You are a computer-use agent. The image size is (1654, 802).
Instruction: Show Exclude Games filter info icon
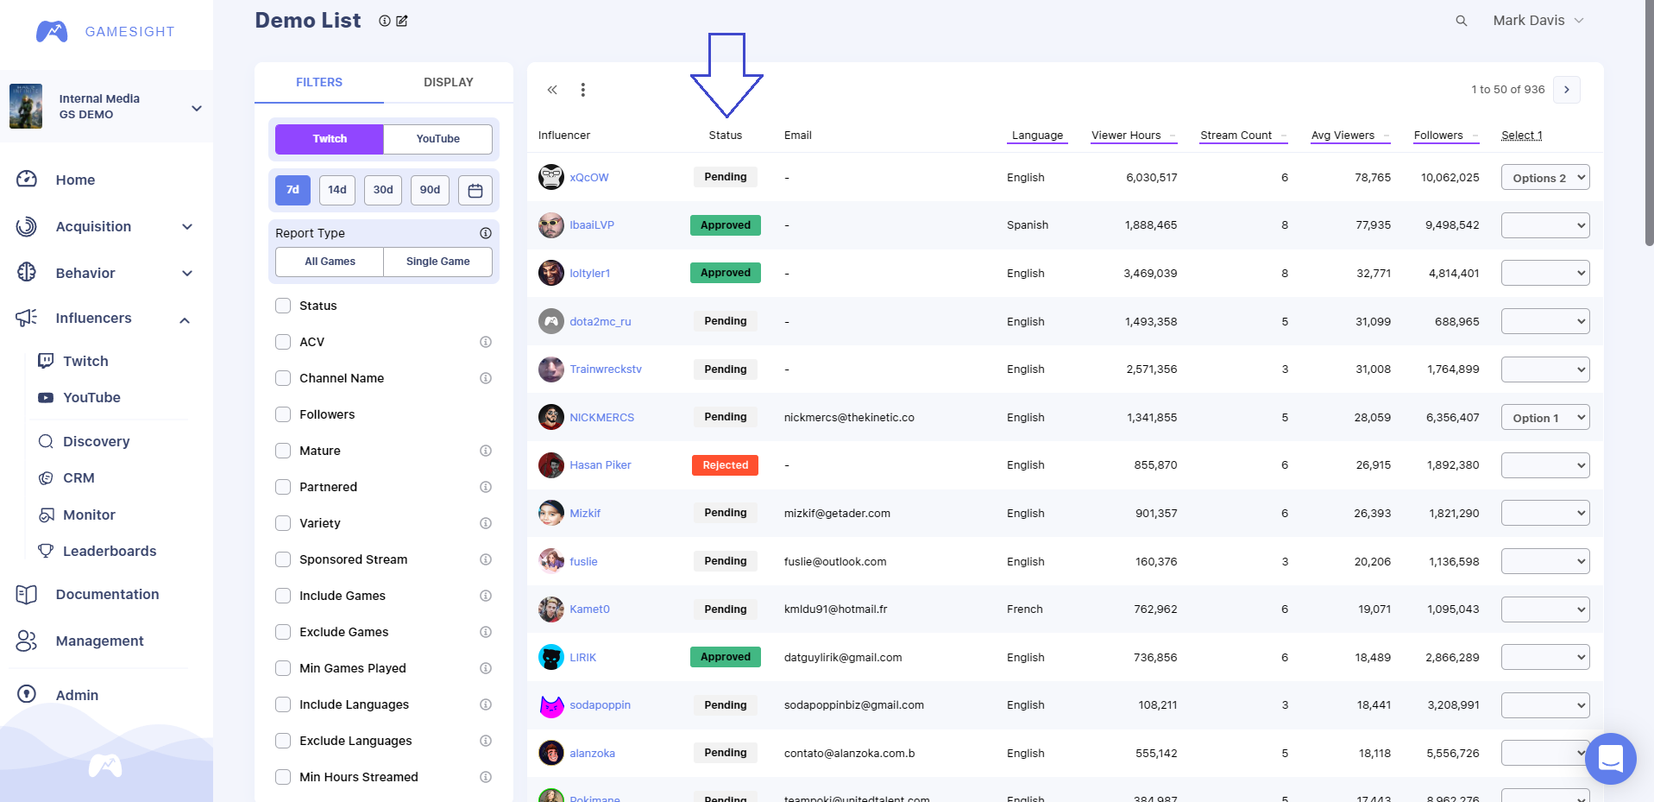tap(486, 632)
